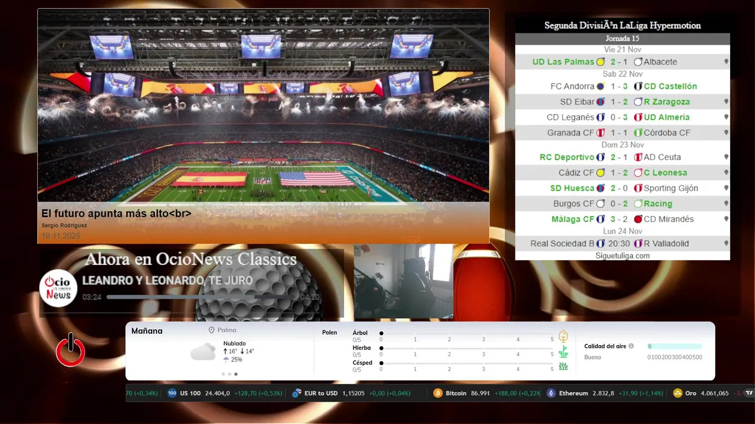Click the 20:30 kickoff time
This screenshot has height=424, width=755.
pos(619,243)
